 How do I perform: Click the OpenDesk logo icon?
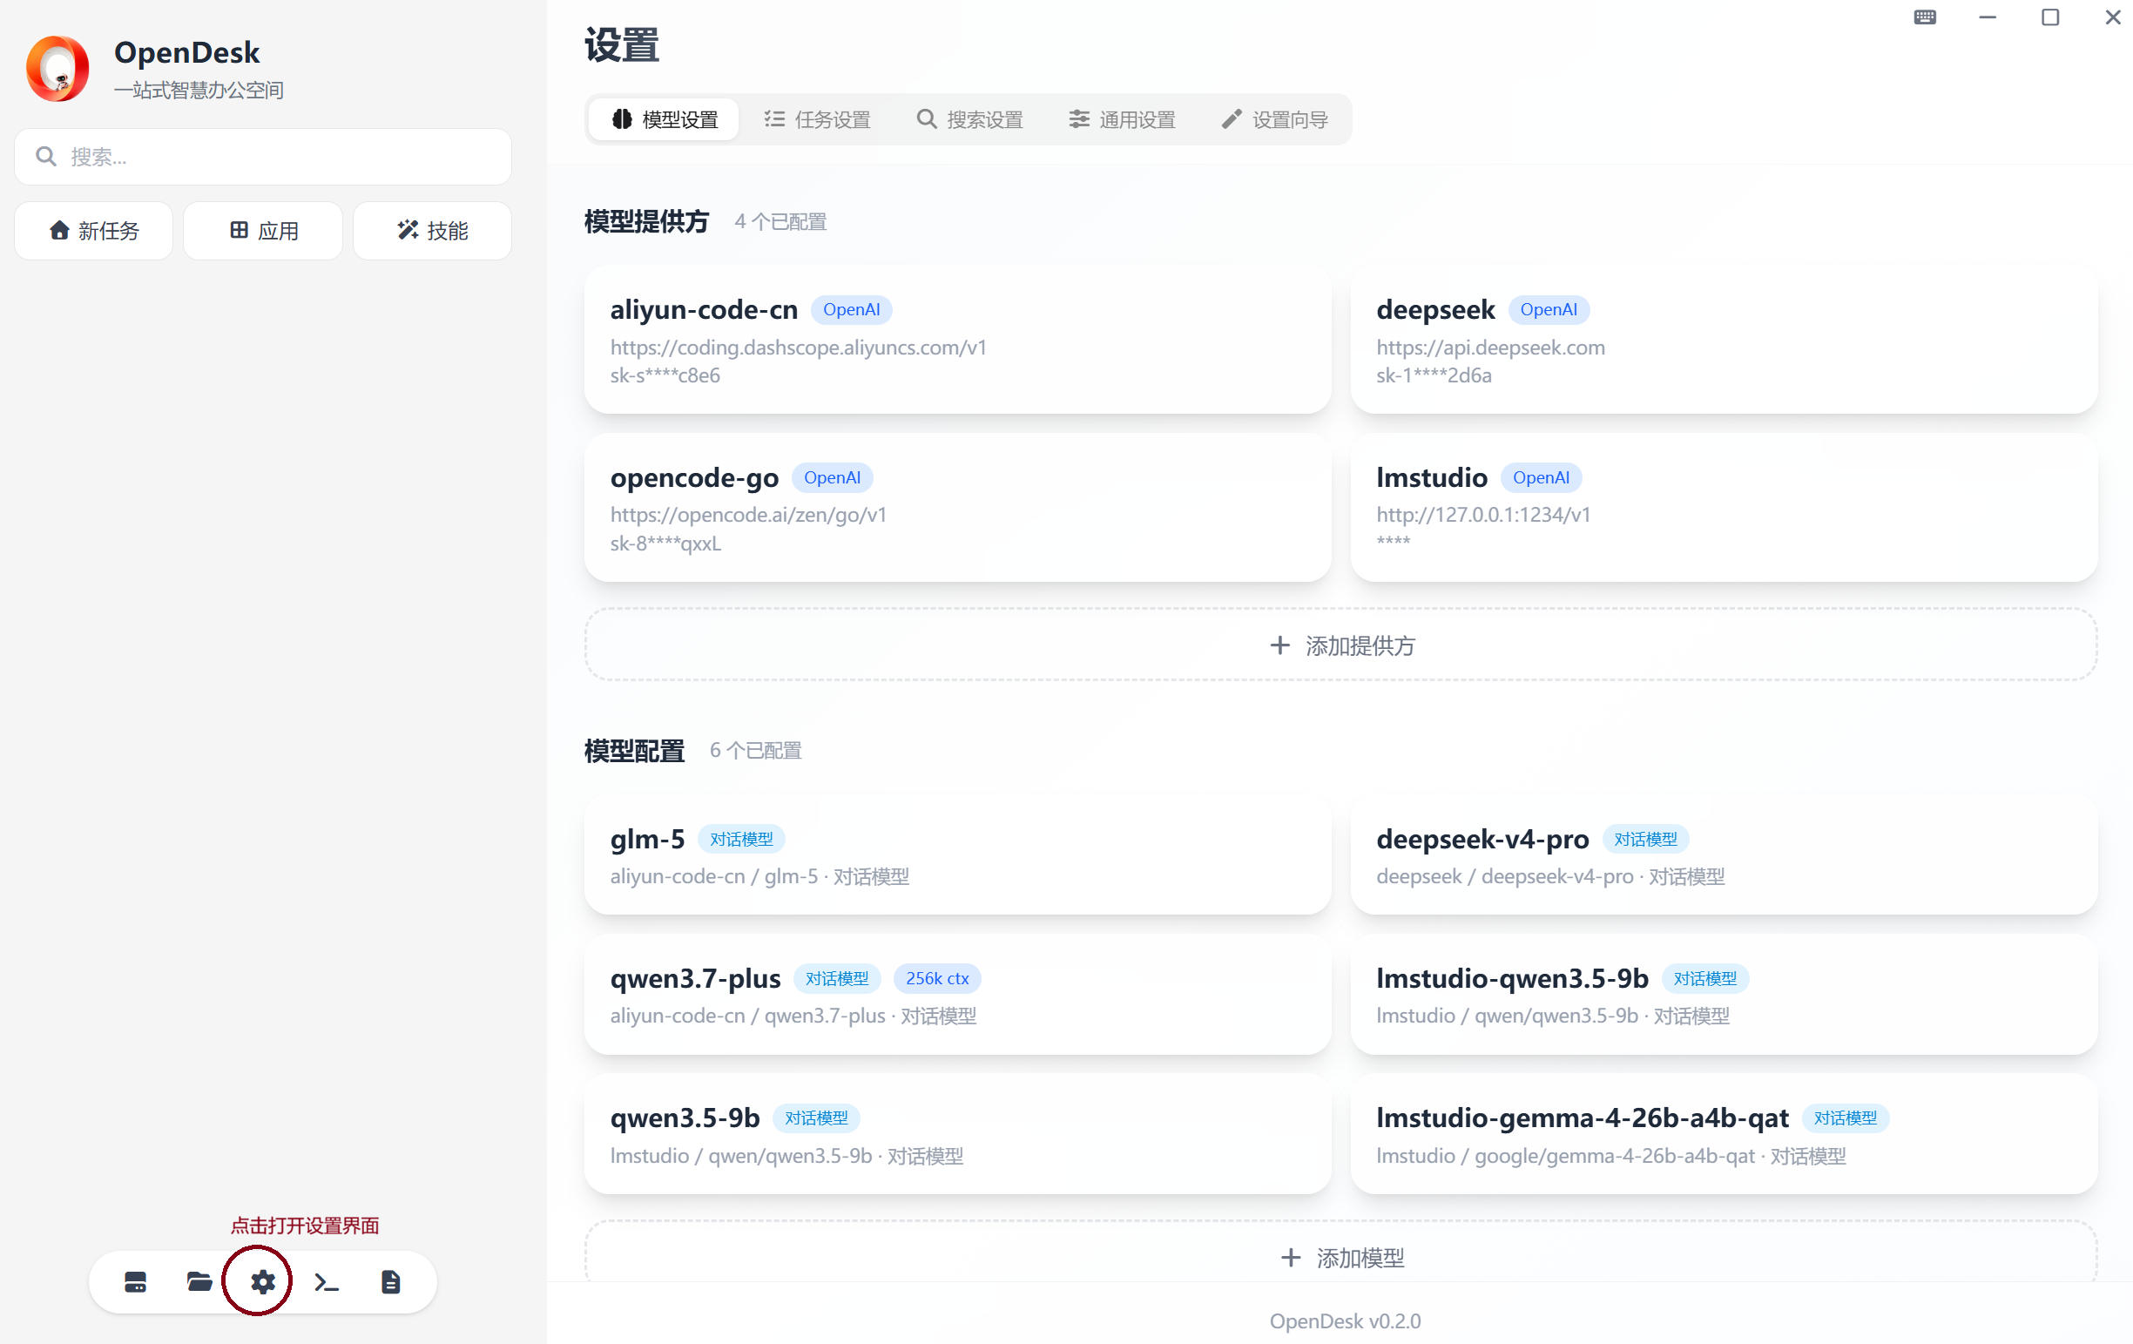57,68
